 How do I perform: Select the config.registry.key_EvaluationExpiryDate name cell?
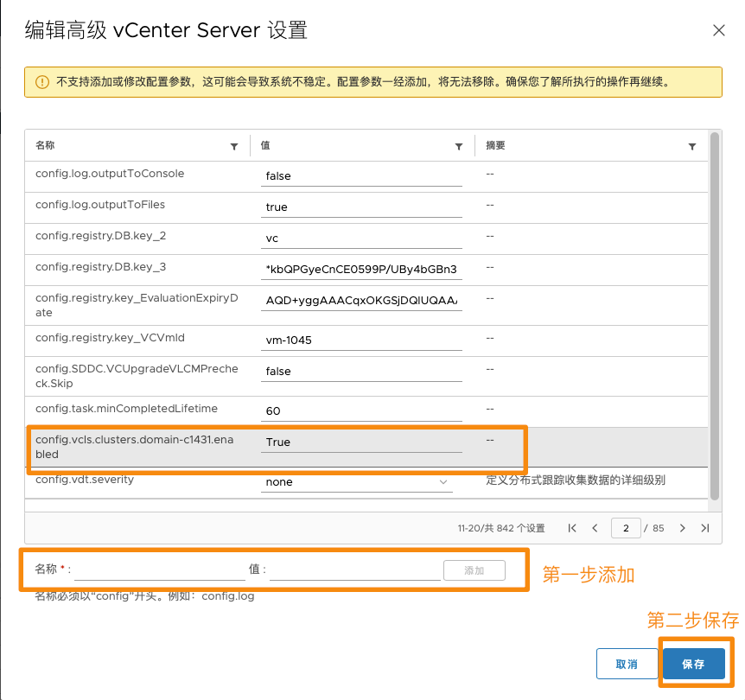coord(137,305)
